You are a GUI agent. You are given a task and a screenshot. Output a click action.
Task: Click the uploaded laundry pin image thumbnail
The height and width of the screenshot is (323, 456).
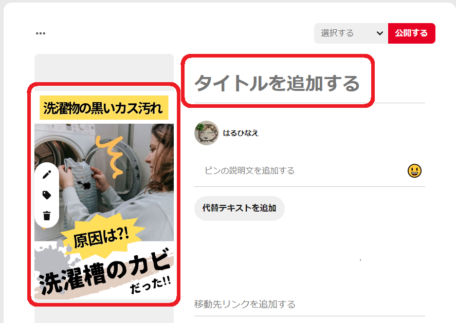click(104, 195)
